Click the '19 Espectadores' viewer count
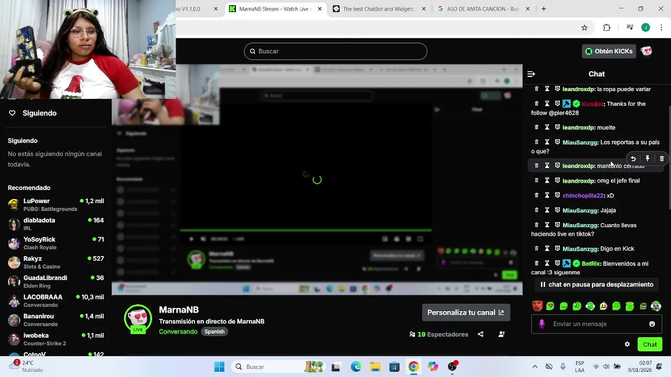The height and width of the screenshot is (377, 671). pos(439,335)
